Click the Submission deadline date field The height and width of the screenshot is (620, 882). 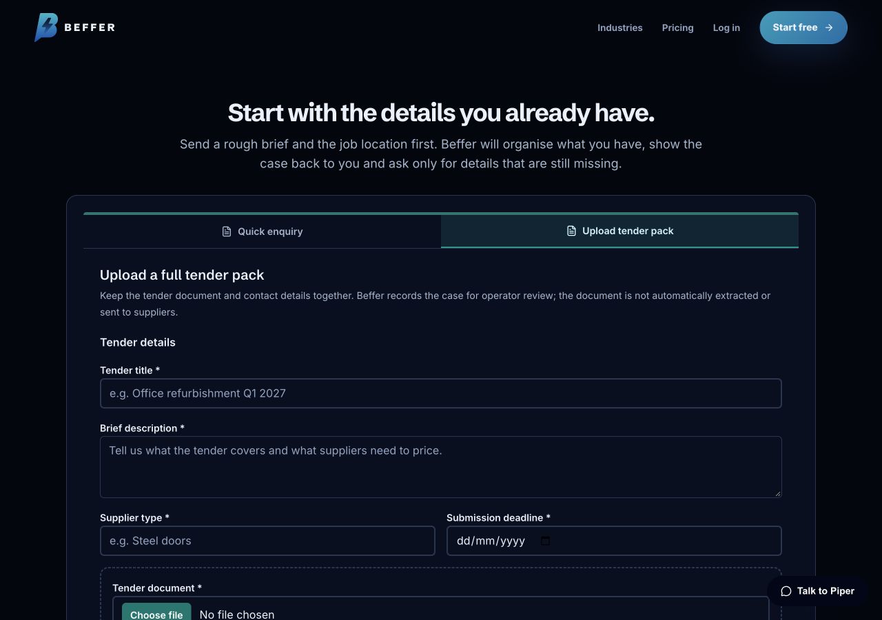pyautogui.click(x=614, y=541)
